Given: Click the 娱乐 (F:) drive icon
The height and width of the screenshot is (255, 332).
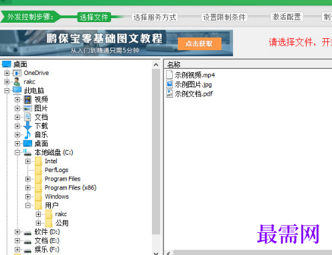Looking at the screenshot, I should pyautogui.click(x=27, y=250).
